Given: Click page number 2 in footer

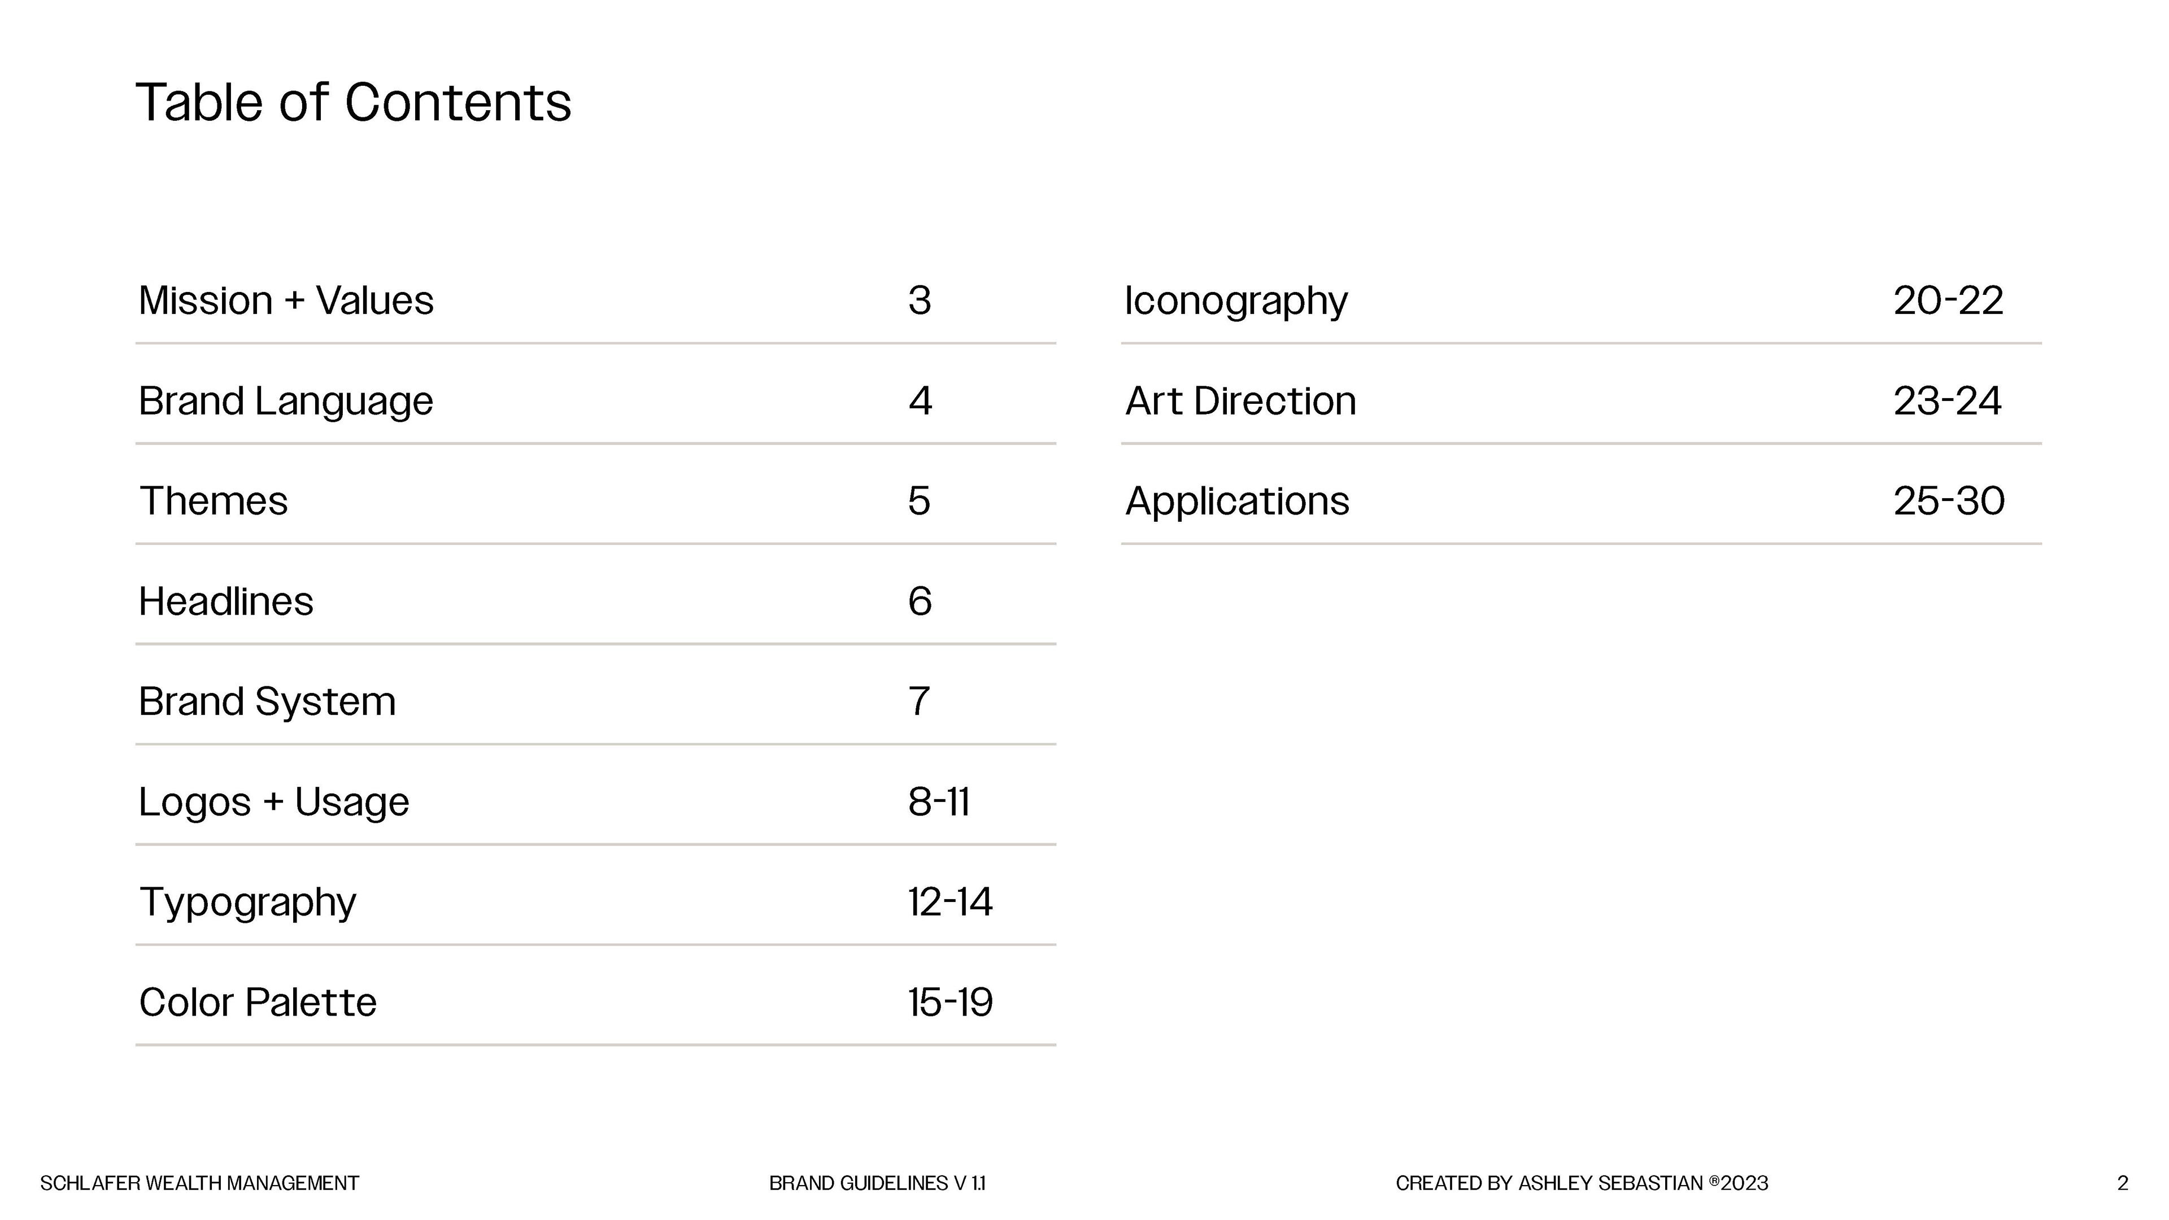Looking at the screenshot, I should pyautogui.click(x=2123, y=1183).
